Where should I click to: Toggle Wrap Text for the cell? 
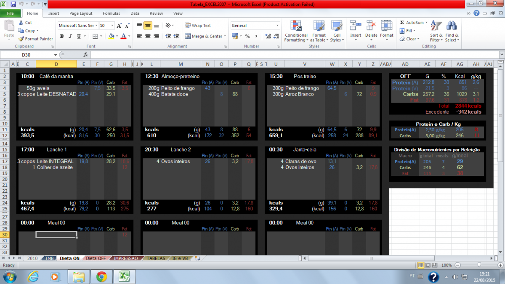[x=198, y=26]
